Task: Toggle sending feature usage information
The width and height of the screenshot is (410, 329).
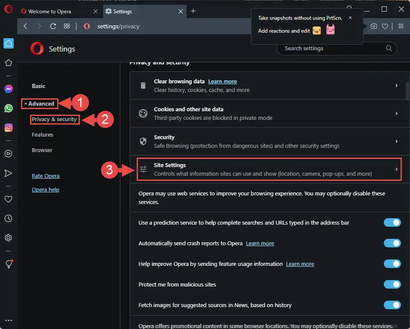Action: [x=392, y=264]
